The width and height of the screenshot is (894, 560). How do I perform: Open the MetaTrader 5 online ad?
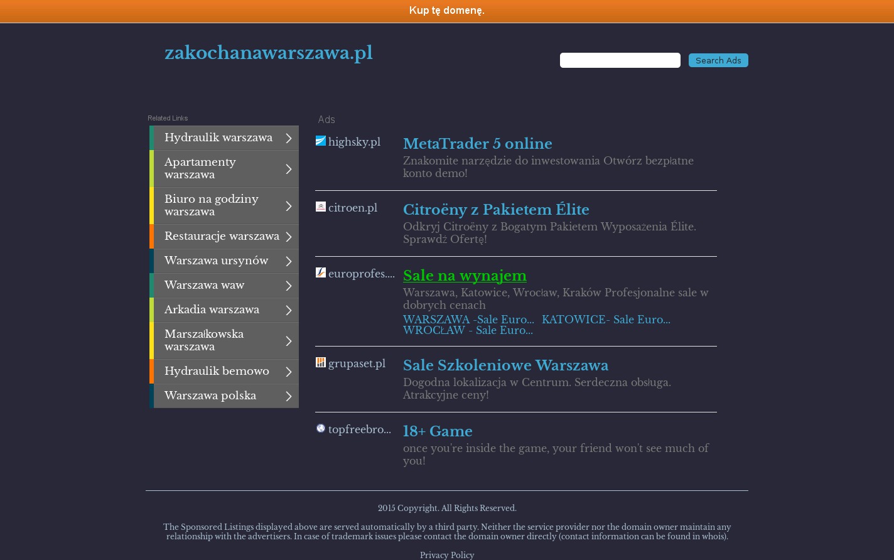click(477, 144)
